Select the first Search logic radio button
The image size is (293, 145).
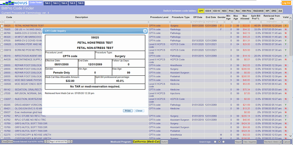(215, 142)
